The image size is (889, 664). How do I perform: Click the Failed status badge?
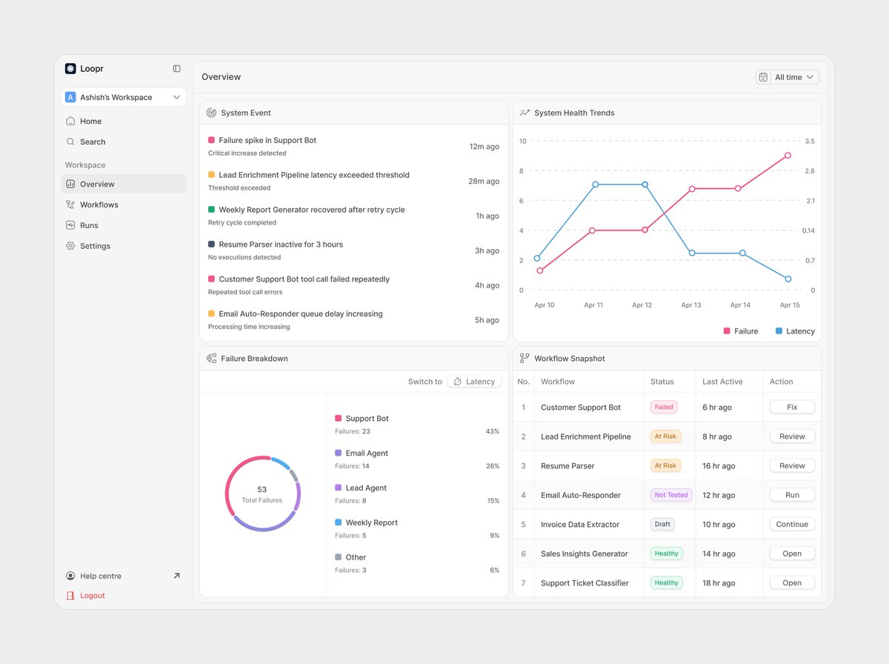(664, 407)
